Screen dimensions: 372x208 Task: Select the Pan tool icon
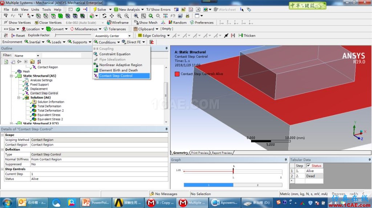pyautogui.click(x=112, y=16)
